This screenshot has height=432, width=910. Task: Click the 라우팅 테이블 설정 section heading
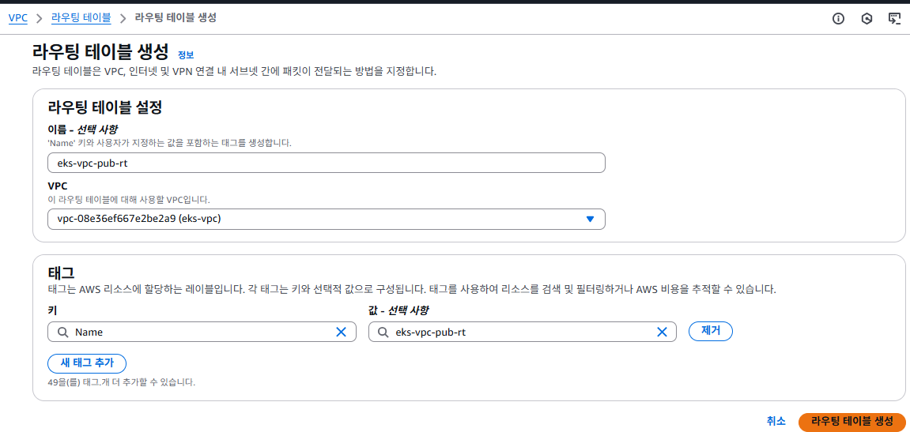[x=105, y=107]
